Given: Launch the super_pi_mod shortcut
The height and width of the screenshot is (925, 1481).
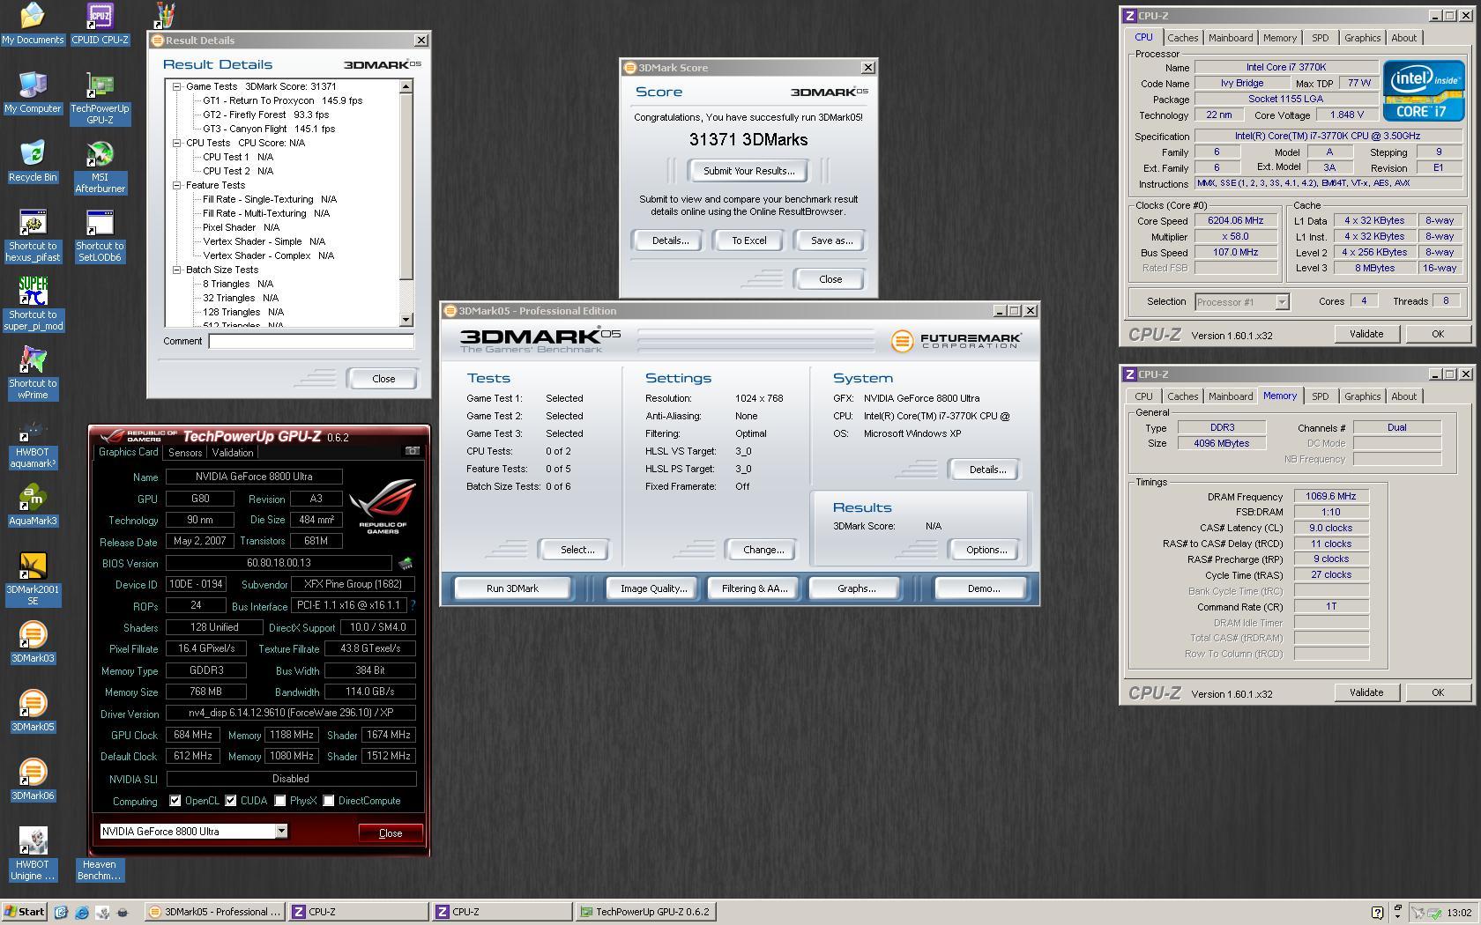Looking at the screenshot, I should 33,304.
